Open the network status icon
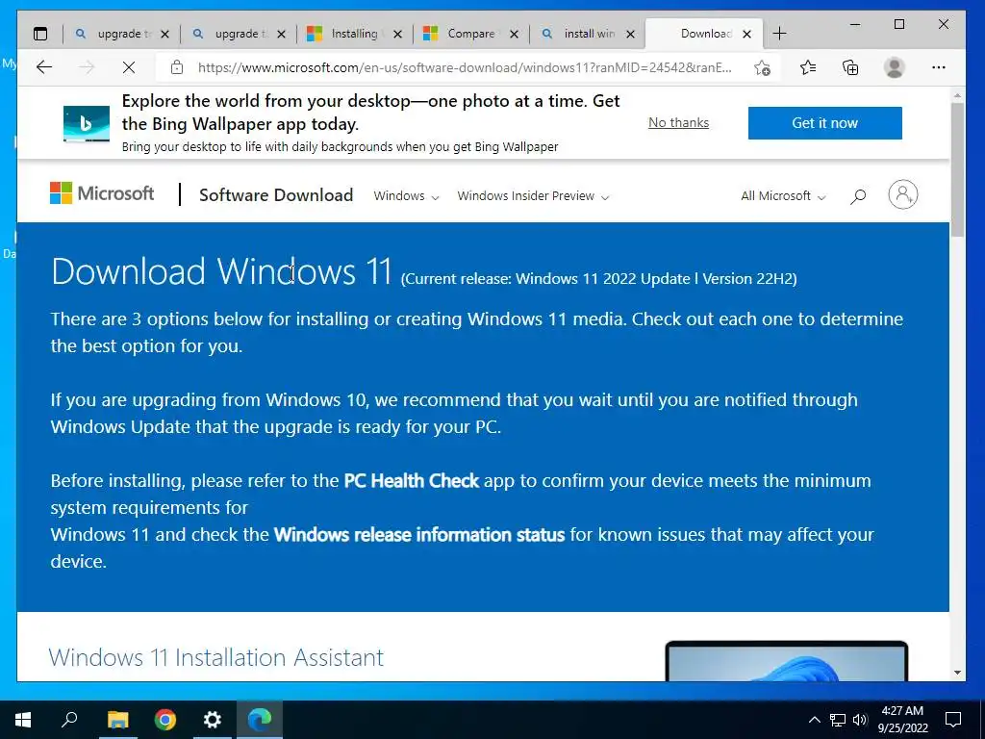Image resolution: width=985 pixels, height=739 pixels. point(838,720)
